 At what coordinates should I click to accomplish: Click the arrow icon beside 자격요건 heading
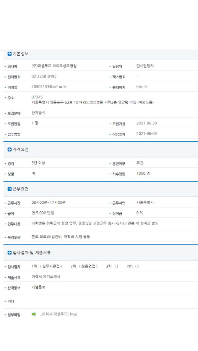(10, 150)
